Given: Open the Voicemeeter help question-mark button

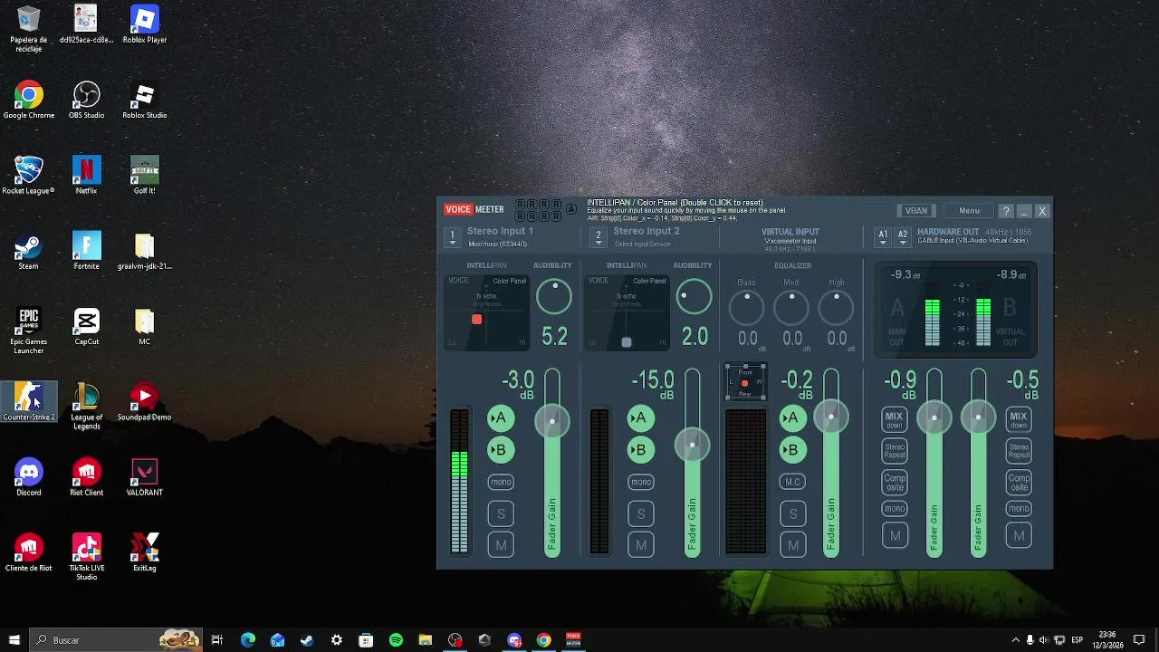Looking at the screenshot, I should tap(1006, 211).
